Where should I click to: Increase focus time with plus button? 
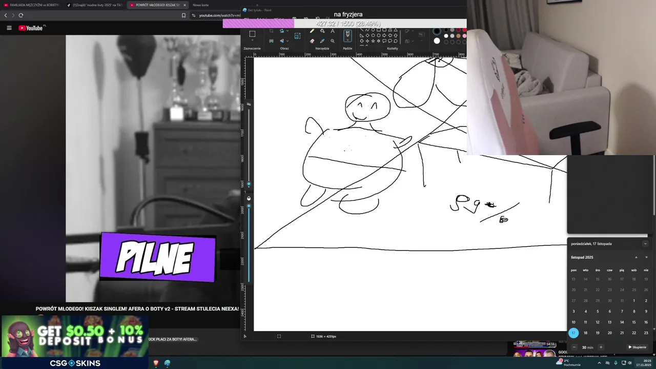click(601, 347)
